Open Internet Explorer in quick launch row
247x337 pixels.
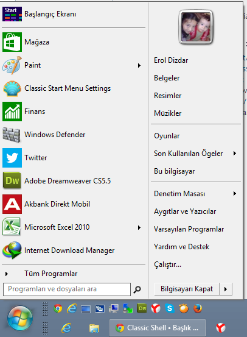pyautogui.click(x=72, y=308)
